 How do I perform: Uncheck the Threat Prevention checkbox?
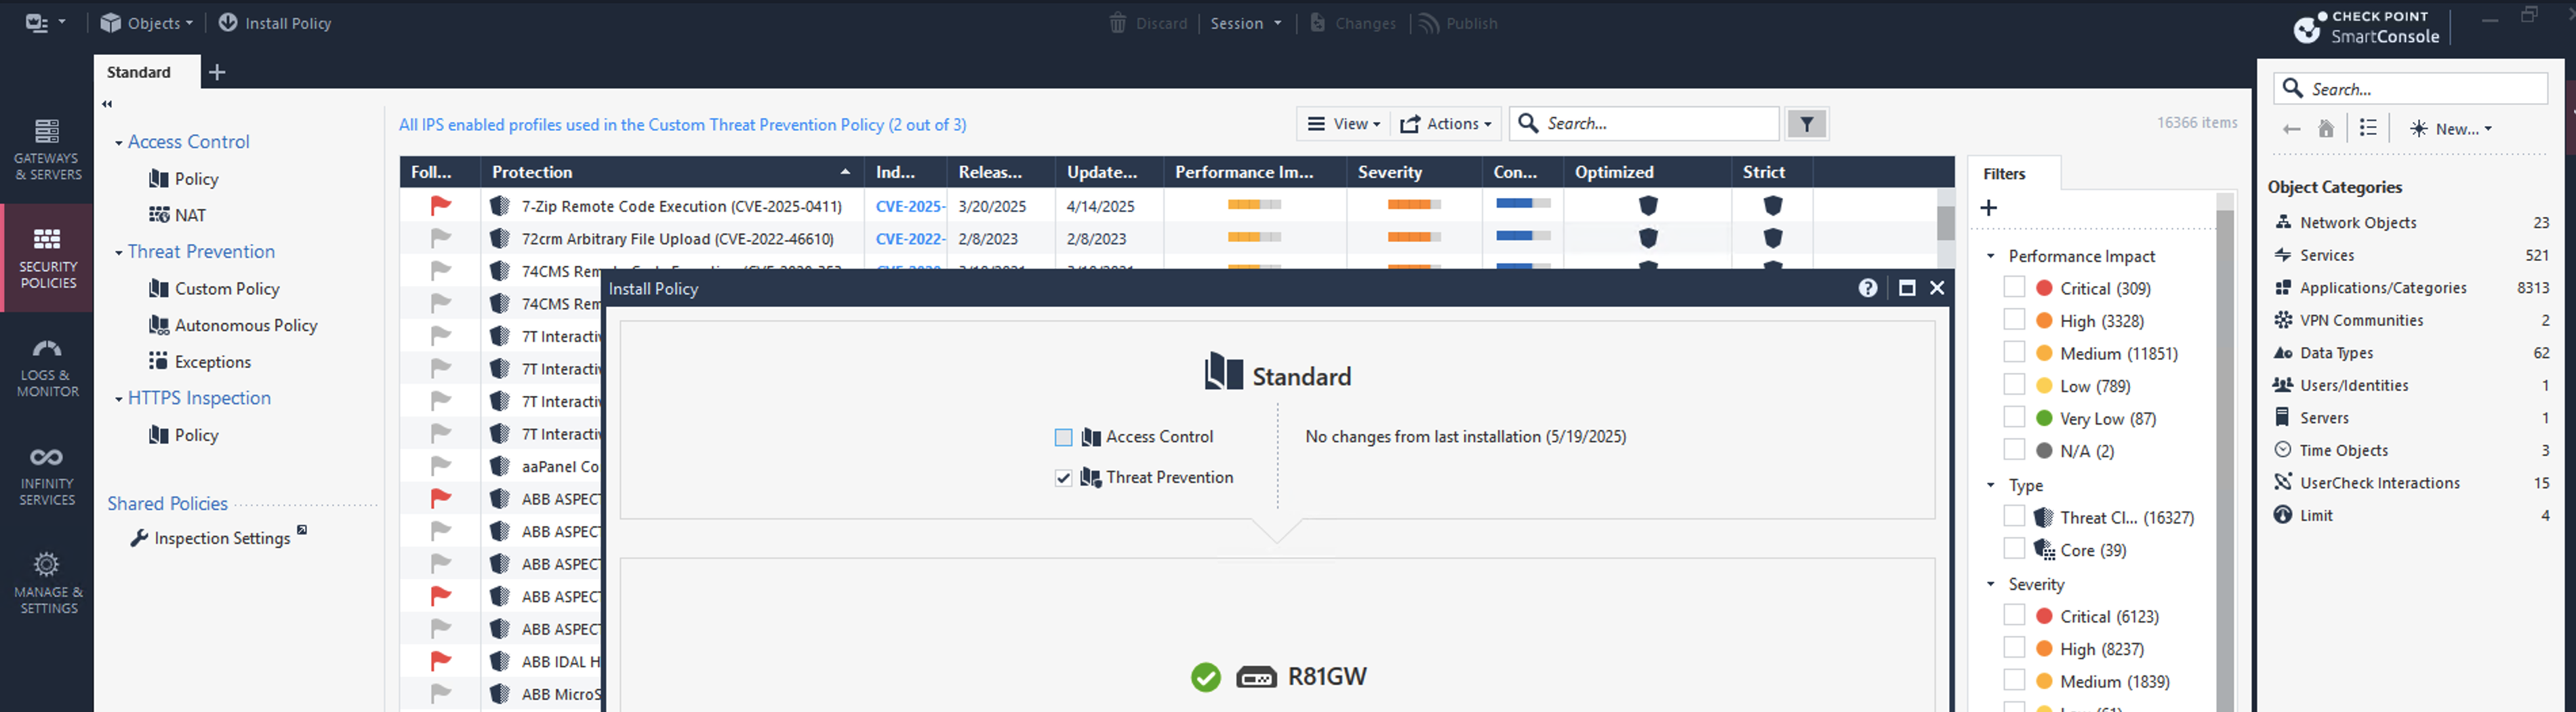point(1063,478)
